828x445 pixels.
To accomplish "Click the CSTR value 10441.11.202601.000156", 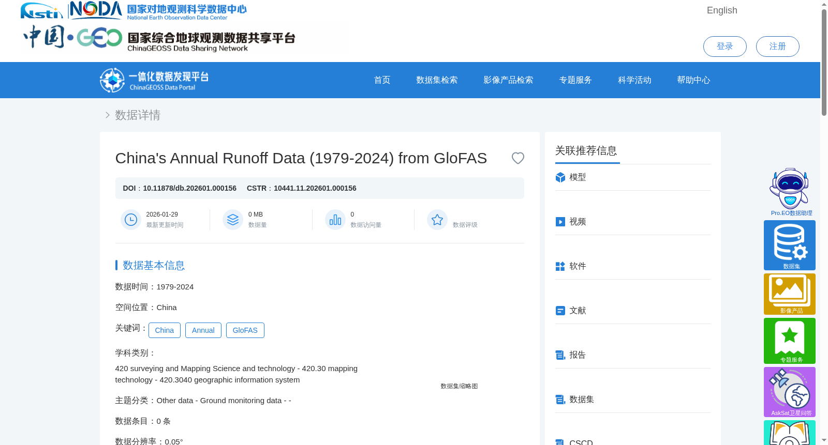I will point(315,188).
